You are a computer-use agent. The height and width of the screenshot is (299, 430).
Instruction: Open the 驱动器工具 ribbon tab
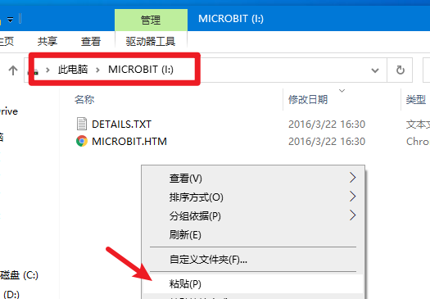click(151, 42)
